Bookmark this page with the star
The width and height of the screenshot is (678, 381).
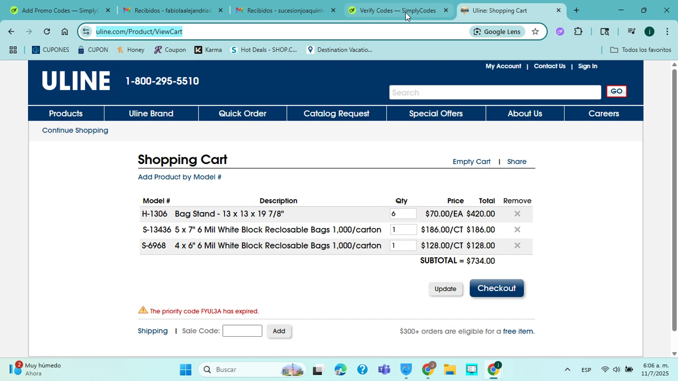[535, 32]
